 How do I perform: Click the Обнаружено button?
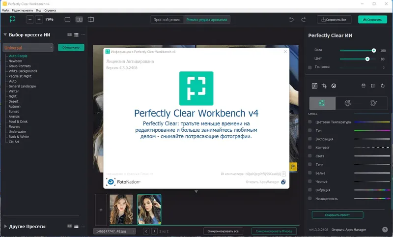(x=71, y=47)
